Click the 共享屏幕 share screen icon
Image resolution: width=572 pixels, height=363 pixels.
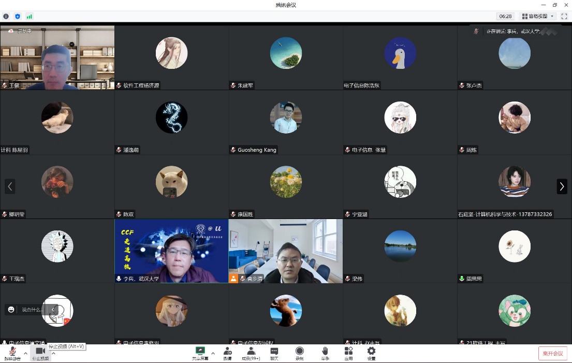200,352
